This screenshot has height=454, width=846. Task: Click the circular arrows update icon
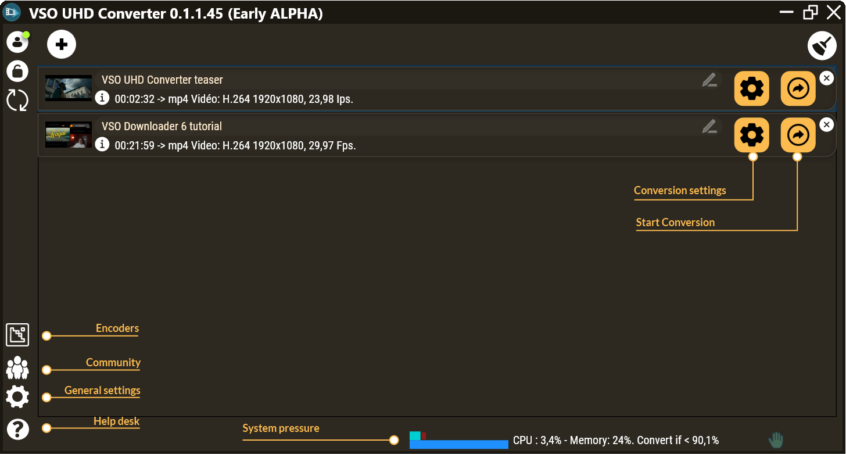click(x=17, y=100)
